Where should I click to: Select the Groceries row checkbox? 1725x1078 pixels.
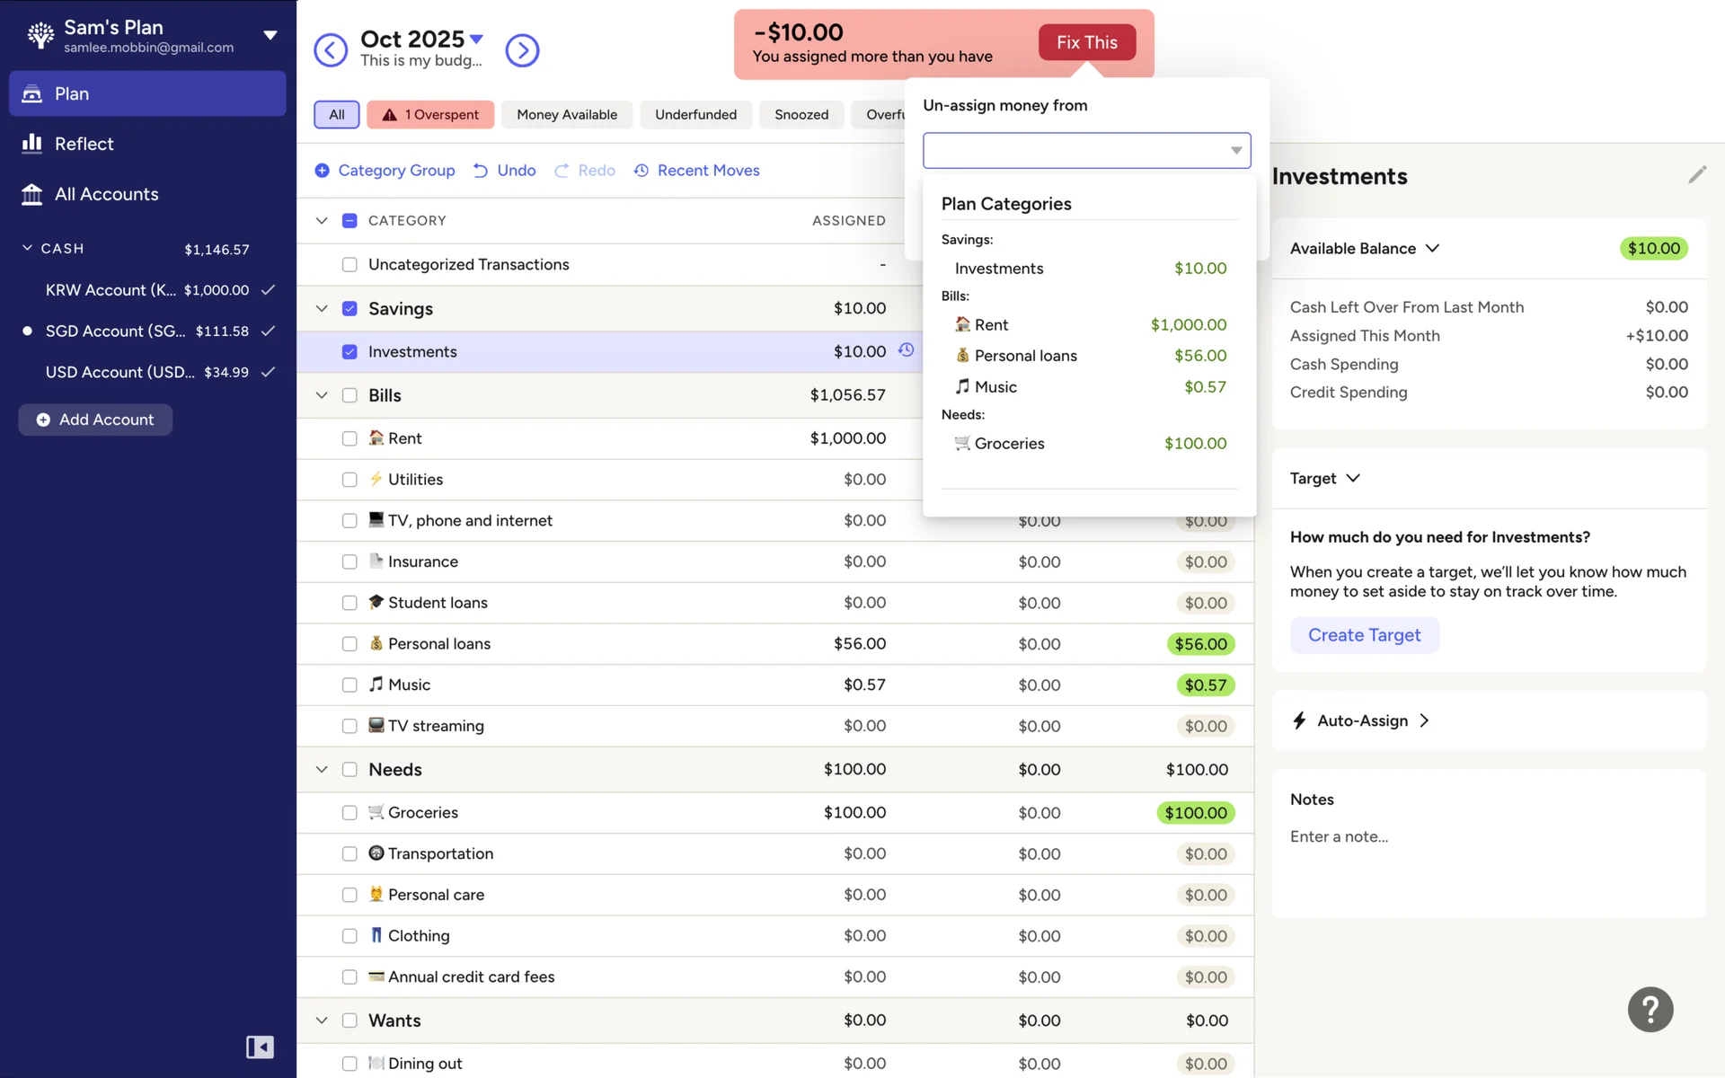pos(349,813)
